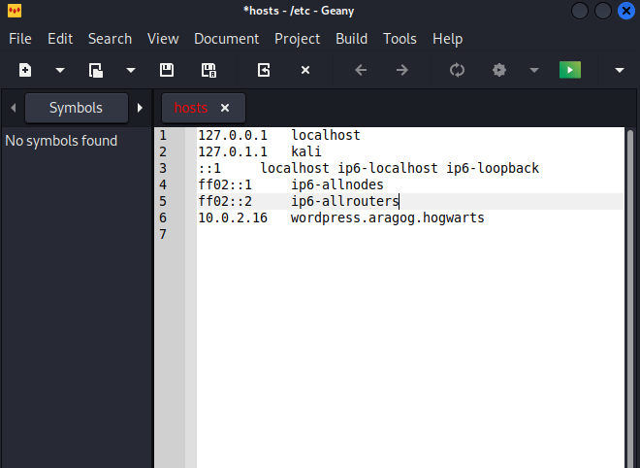Open dropdown arrow next to New file
Viewport: 640px width, 468px height.
click(x=59, y=70)
